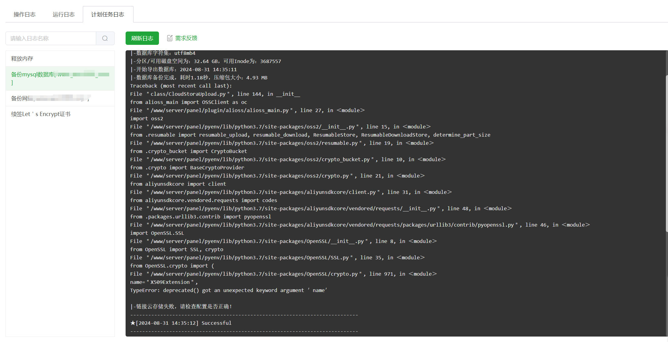Click the 'from OpenSSL.crypto import (' line

pos(172,266)
